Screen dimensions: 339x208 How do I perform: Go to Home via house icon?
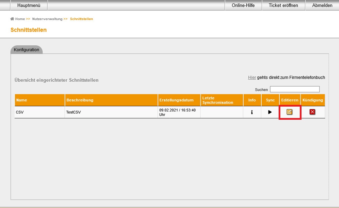(12, 19)
